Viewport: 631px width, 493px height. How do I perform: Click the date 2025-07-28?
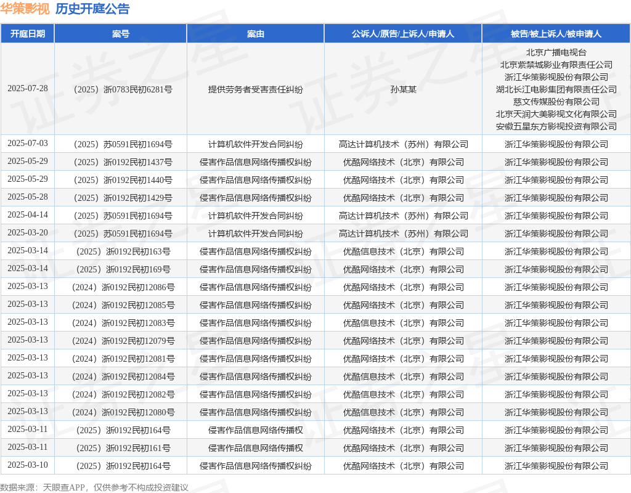[x=27, y=89]
